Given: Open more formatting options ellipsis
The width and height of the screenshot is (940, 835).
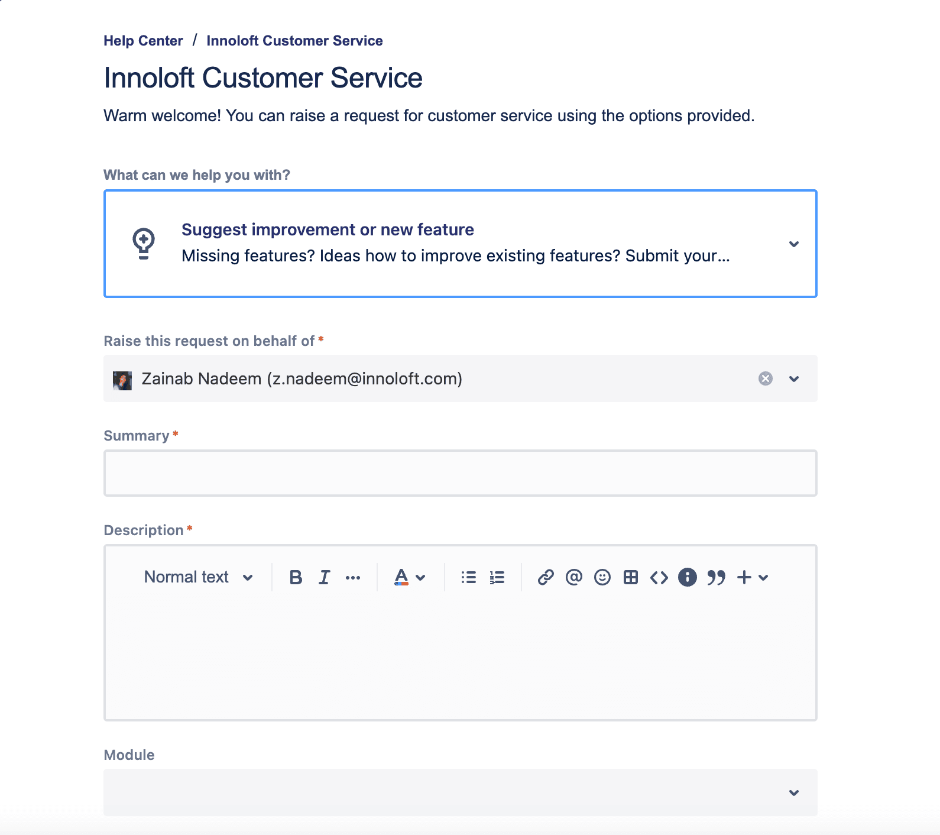Looking at the screenshot, I should pyautogui.click(x=353, y=578).
